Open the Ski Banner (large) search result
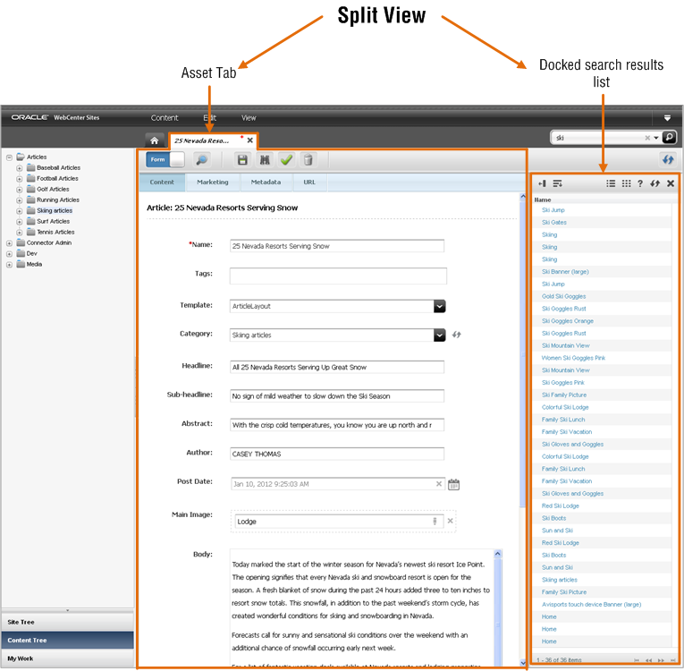Image resolution: width=684 pixels, height=671 pixels. pyautogui.click(x=565, y=272)
